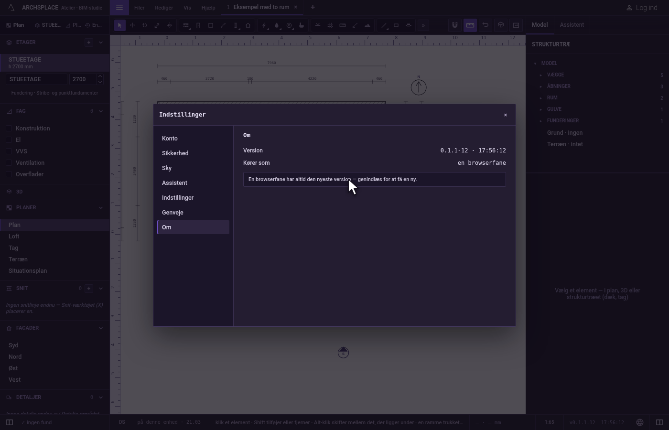Open the 3D cube view icon
Viewport: 669px width, 430px height.
(x=501, y=25)
